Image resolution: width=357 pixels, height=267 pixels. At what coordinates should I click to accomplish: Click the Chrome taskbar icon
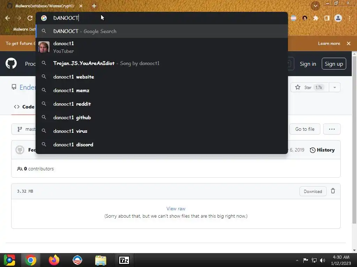point(31,260)
